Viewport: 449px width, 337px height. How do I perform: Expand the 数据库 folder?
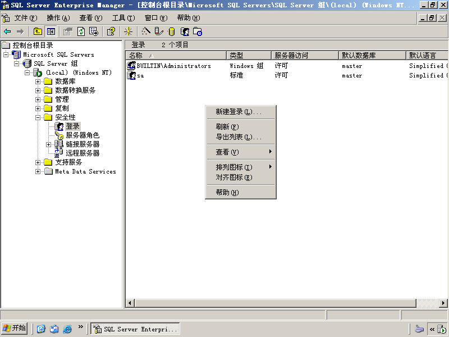click(x=38, y=81)
